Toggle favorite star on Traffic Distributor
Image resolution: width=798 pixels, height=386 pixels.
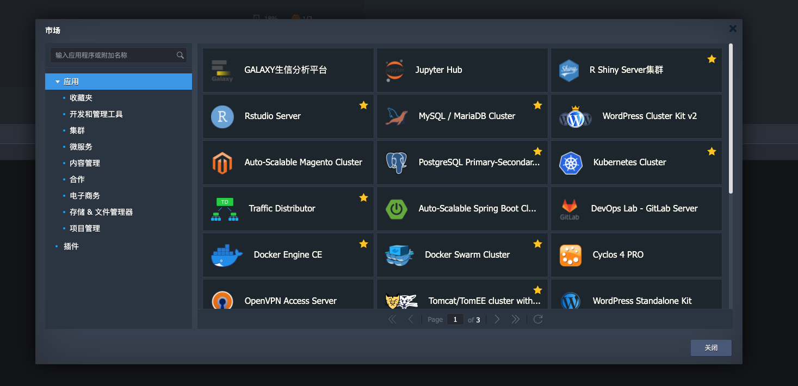(x=363, y=197)
